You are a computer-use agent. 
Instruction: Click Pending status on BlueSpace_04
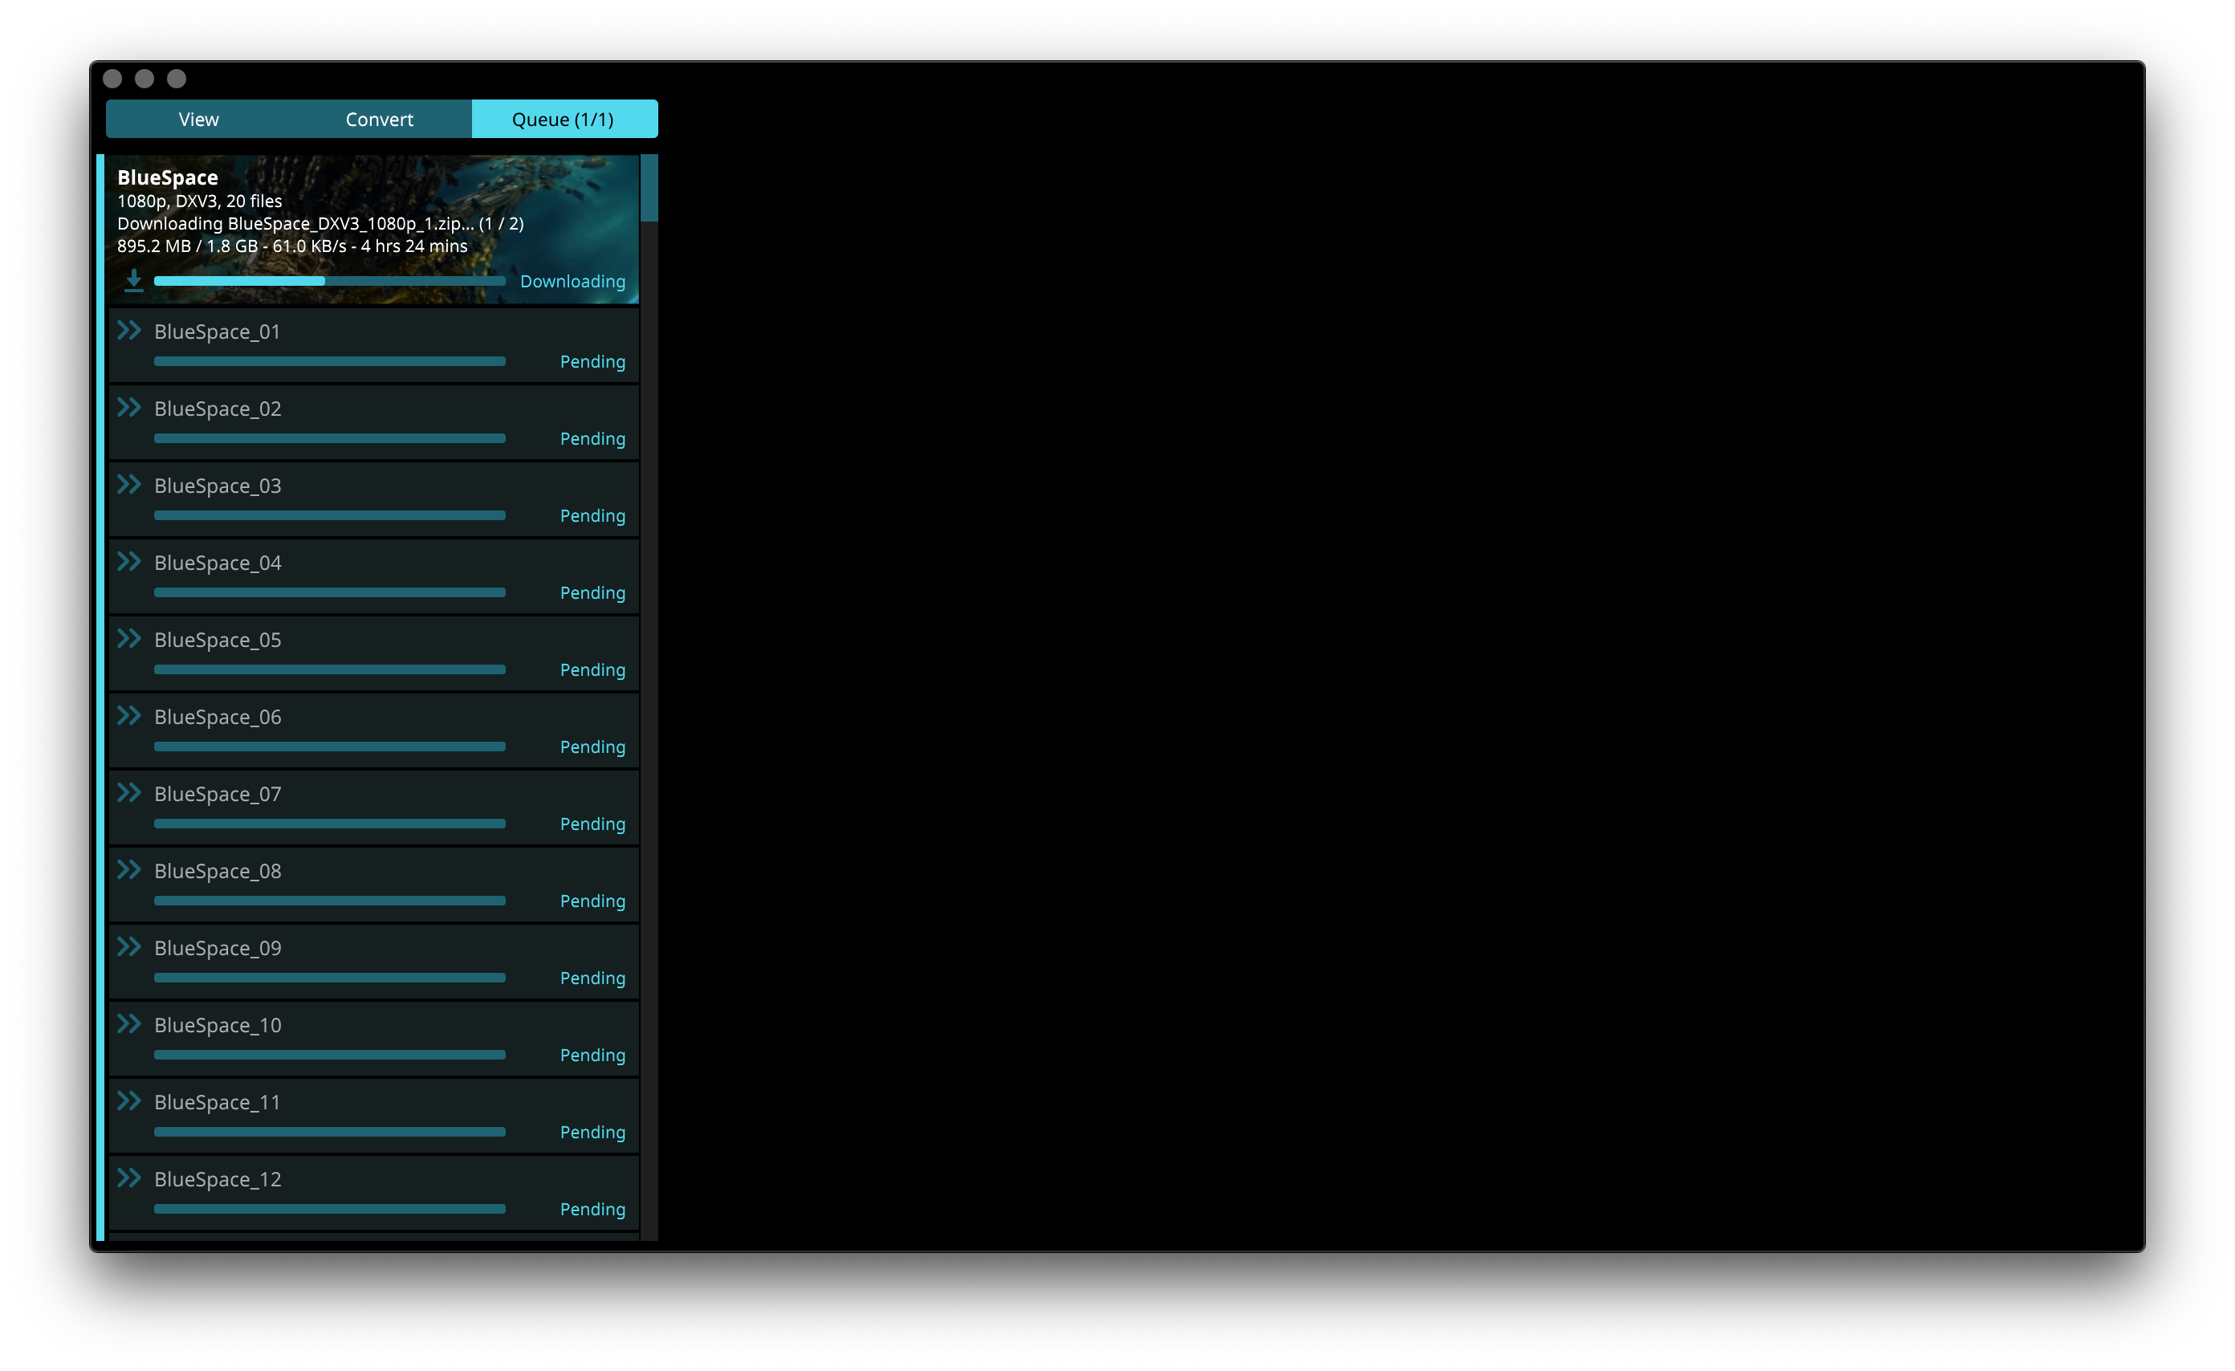click(592, 593)
